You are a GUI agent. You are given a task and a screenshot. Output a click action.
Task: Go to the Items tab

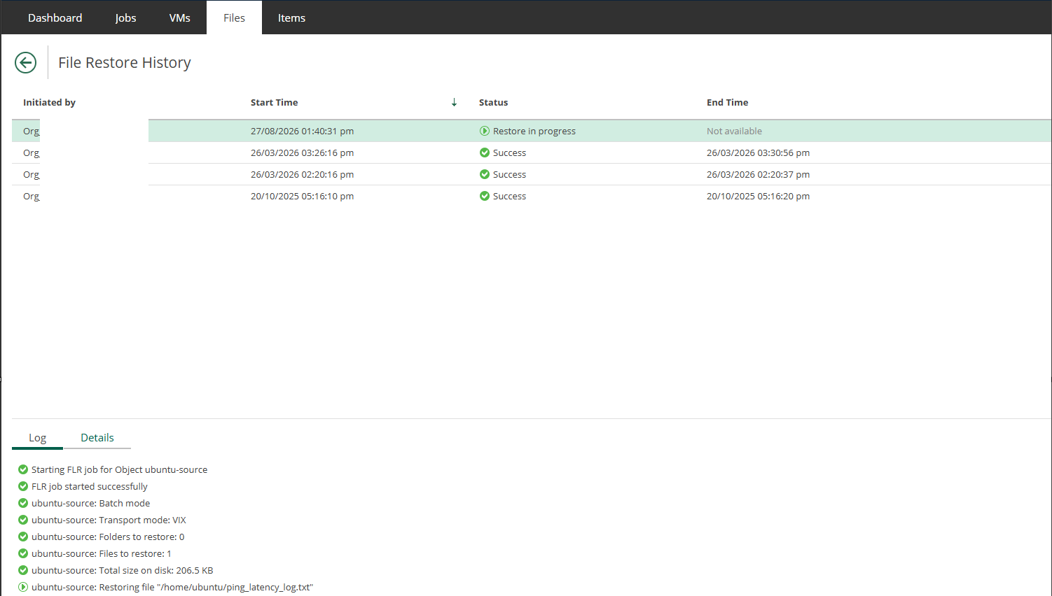(291, 17)
